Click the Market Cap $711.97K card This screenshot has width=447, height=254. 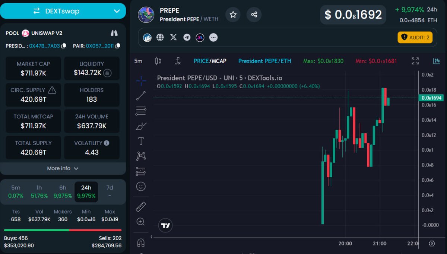pos(34,69)
